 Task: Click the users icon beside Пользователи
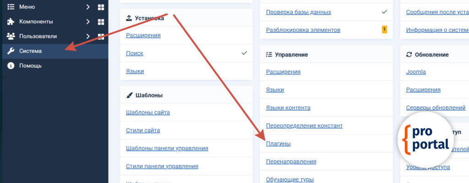click(x=11, y=36)
